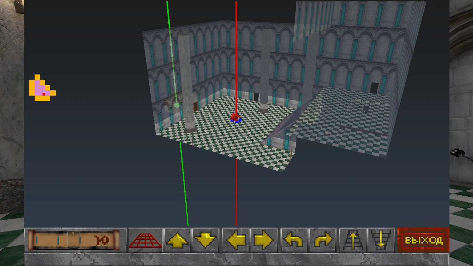
Task: Click the yellow-pink mini map thumbnail
Action: [x=42, y=88]
